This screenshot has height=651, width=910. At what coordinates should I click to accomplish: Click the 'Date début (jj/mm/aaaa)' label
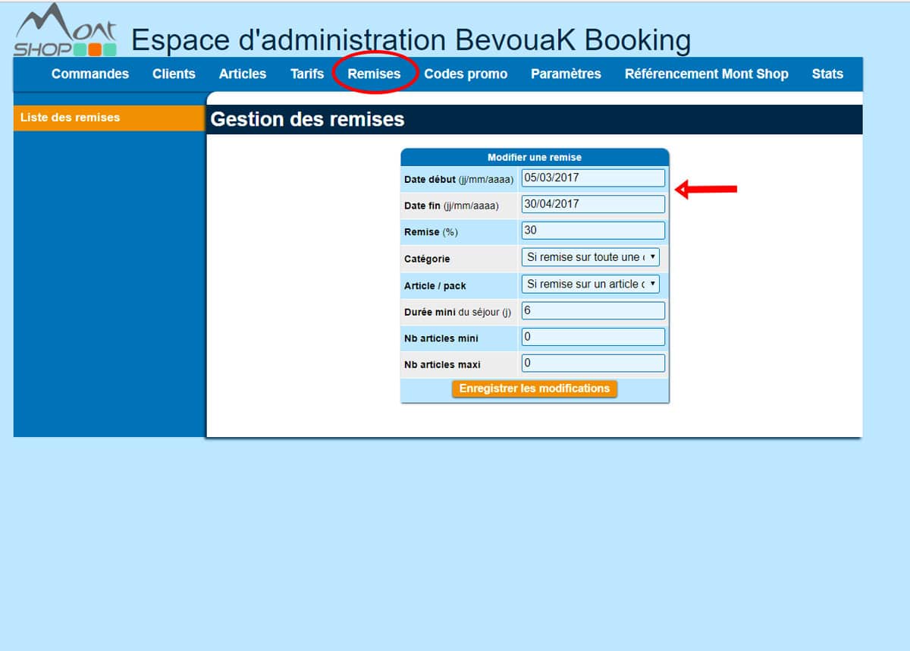click(x=459, y=180)
